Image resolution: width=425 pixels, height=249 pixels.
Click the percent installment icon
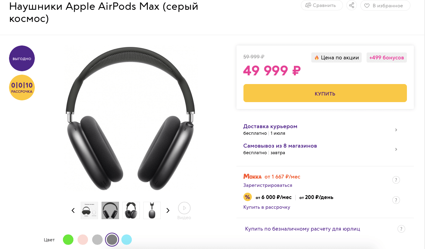click(x=247, y=197)
